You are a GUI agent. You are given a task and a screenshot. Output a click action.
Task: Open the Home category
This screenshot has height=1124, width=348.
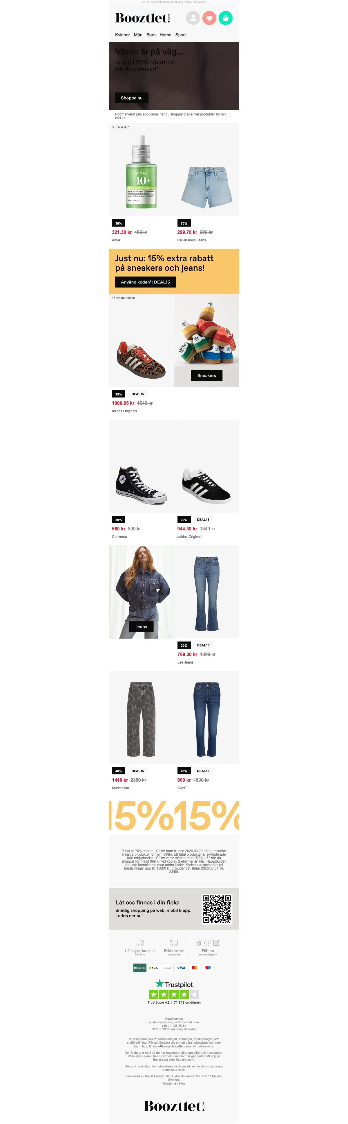tap(165, 35)
